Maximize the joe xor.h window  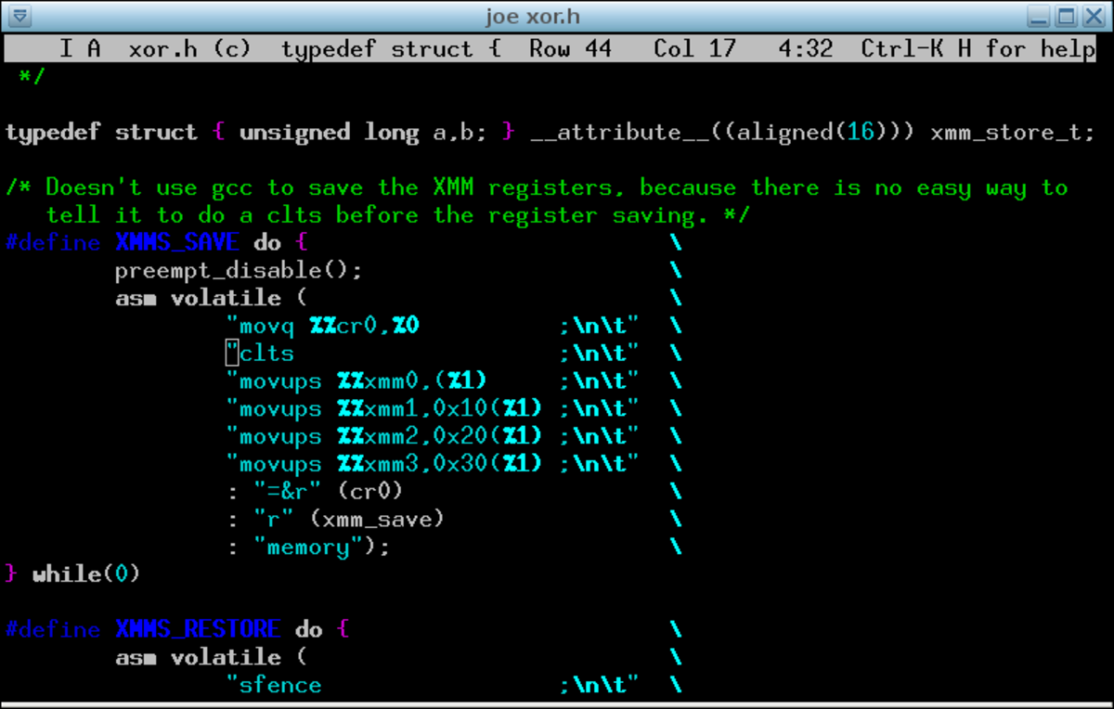(x=1066, y=16)
